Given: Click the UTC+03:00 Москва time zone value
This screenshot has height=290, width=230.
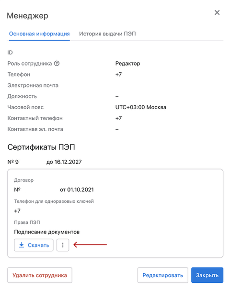Looking at the screenshot, I should pos(141,107).
